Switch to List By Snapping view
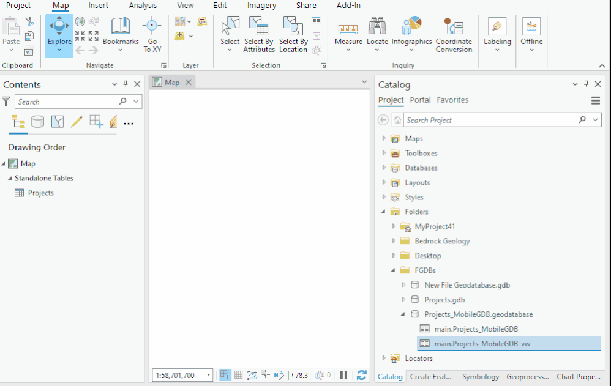The width and height of the screenshot is (611, 386). pyautogui.click(x=96, y=122)
